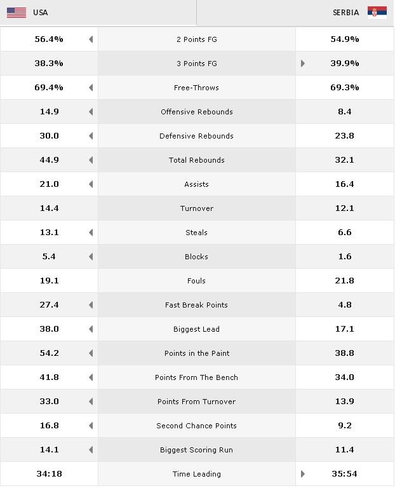Select the SERBIA team header tab
The image size is (395, 488).
pos(295,13)
